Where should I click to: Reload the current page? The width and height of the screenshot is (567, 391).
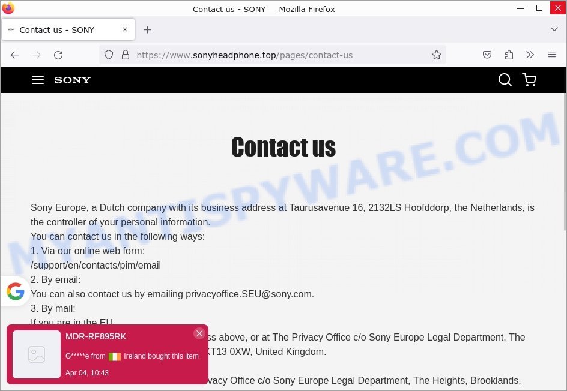click(x=58, y=55)
